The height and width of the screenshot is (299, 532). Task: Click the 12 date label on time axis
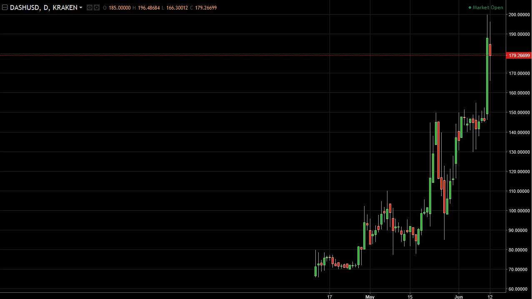click(490, 297)
